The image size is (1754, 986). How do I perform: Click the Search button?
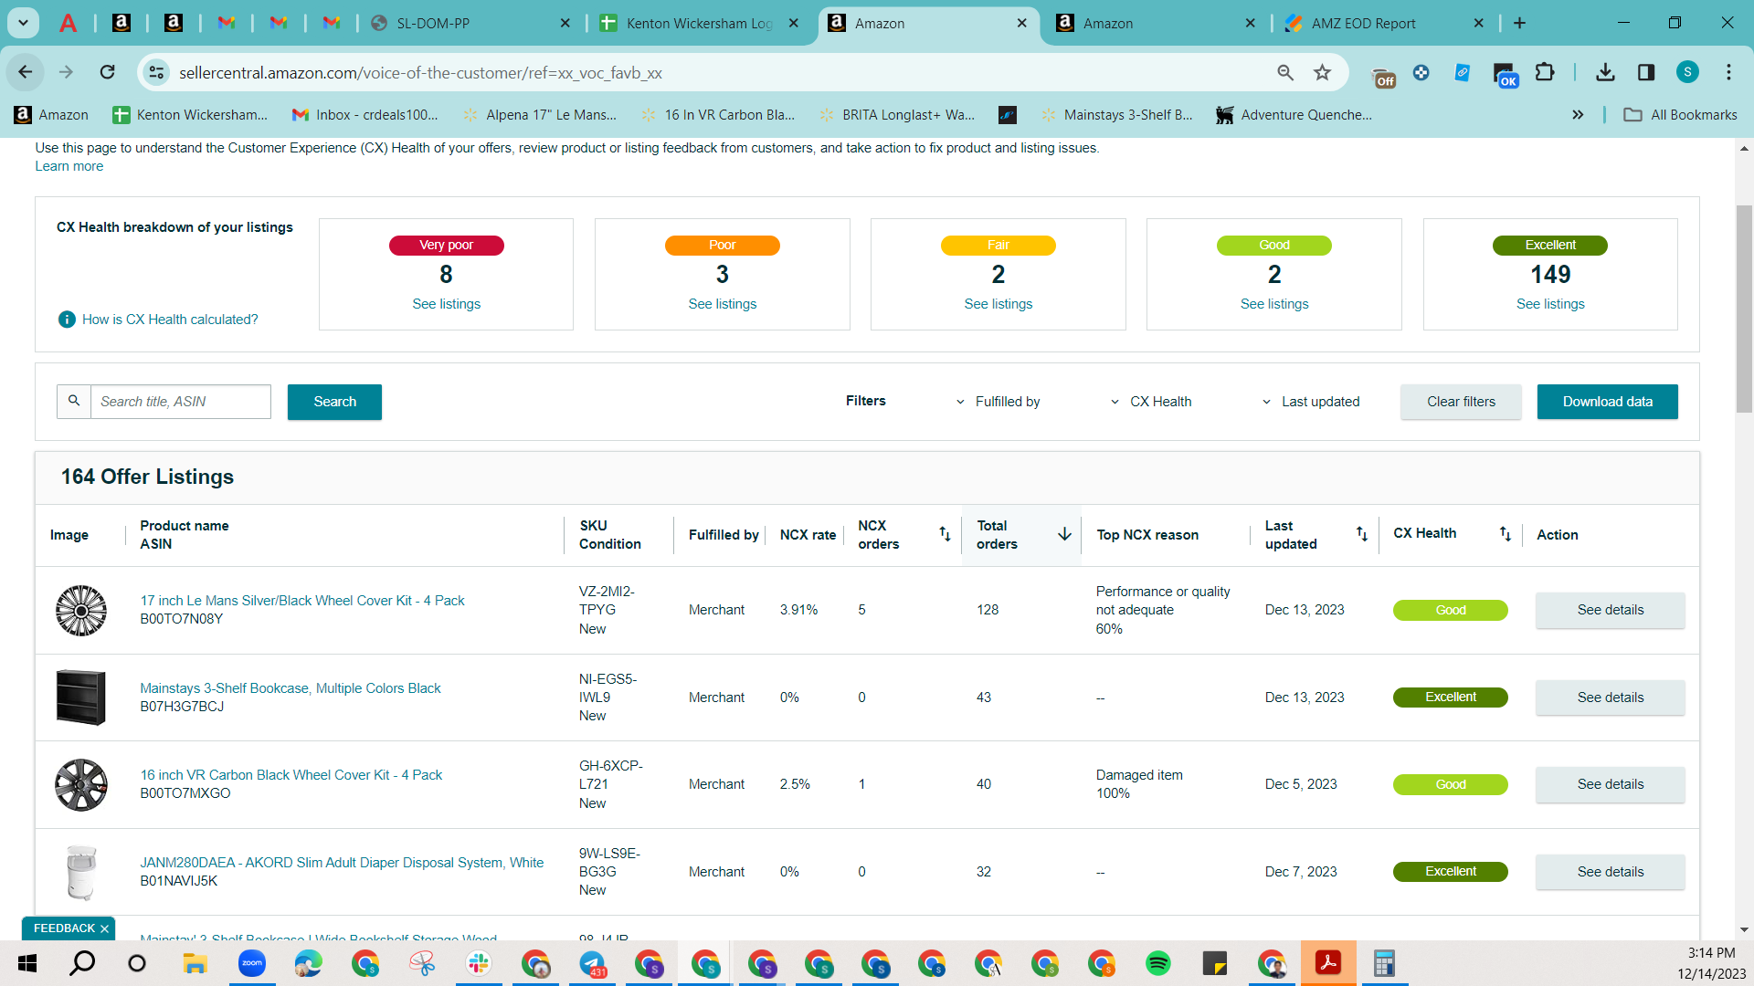coord(334,402)
